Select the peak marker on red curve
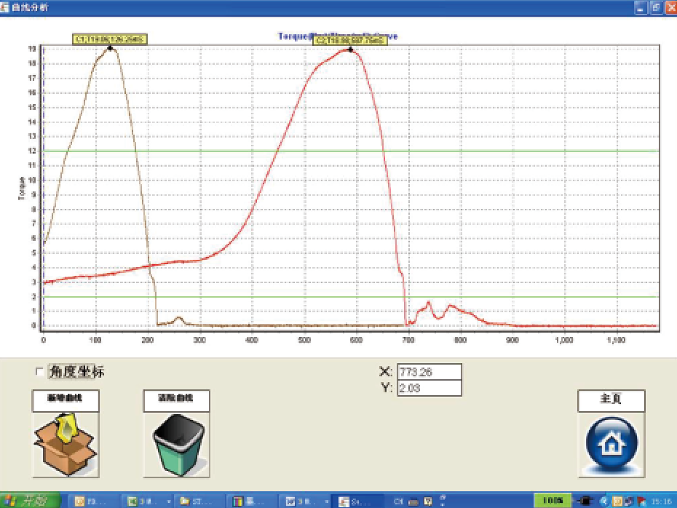The image size is (677, 508). (x=350, y=50)
